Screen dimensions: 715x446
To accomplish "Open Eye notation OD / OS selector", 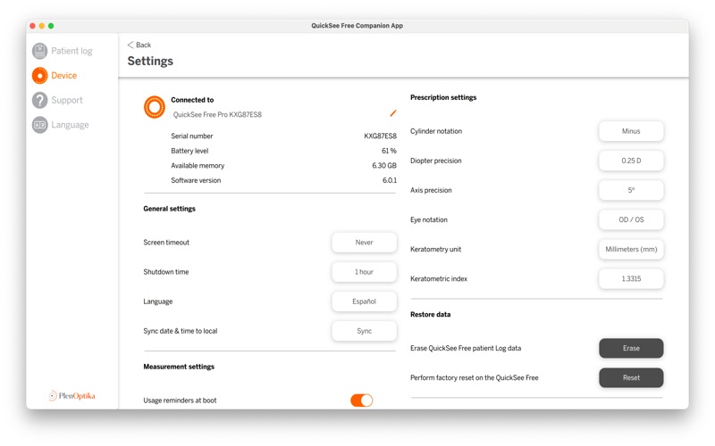I will point(631,219).
